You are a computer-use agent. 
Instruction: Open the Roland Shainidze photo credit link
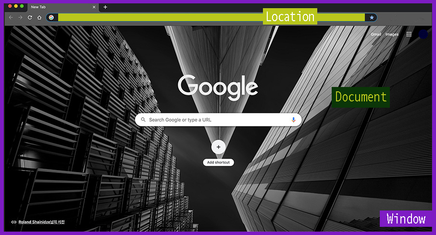(x=41, y=222)
